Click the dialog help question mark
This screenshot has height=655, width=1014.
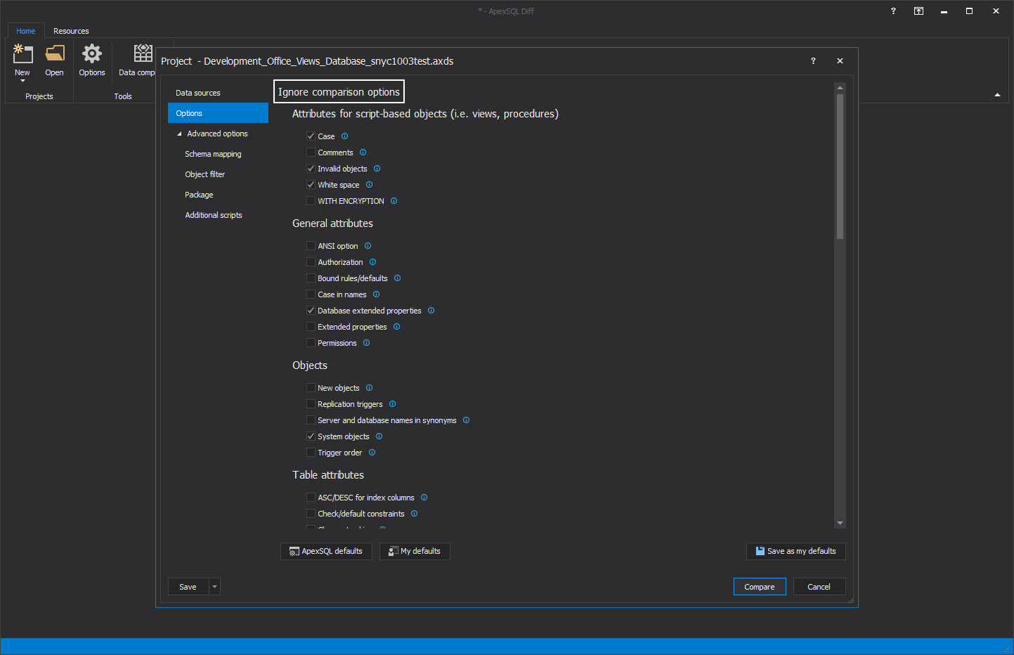pos(813,61)
